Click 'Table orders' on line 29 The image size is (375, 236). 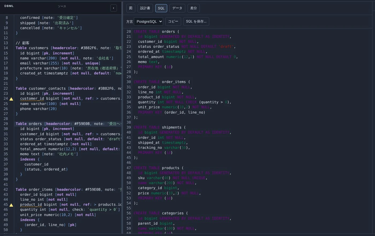point(29,124)
